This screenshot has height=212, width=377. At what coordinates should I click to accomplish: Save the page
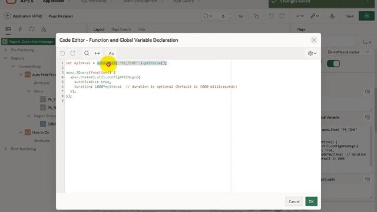tap(349, 16)
